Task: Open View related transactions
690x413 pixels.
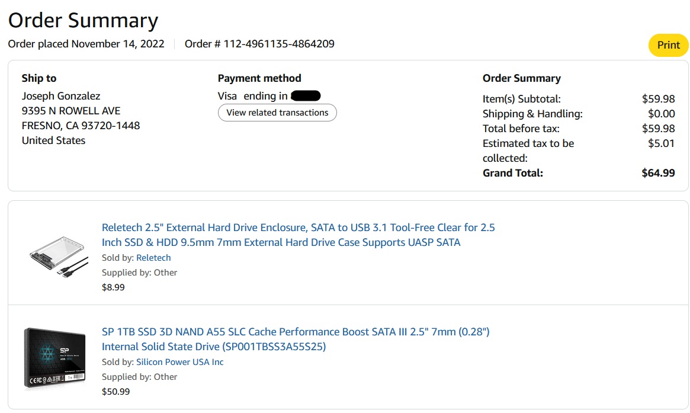Action: (x=277, y=113)
